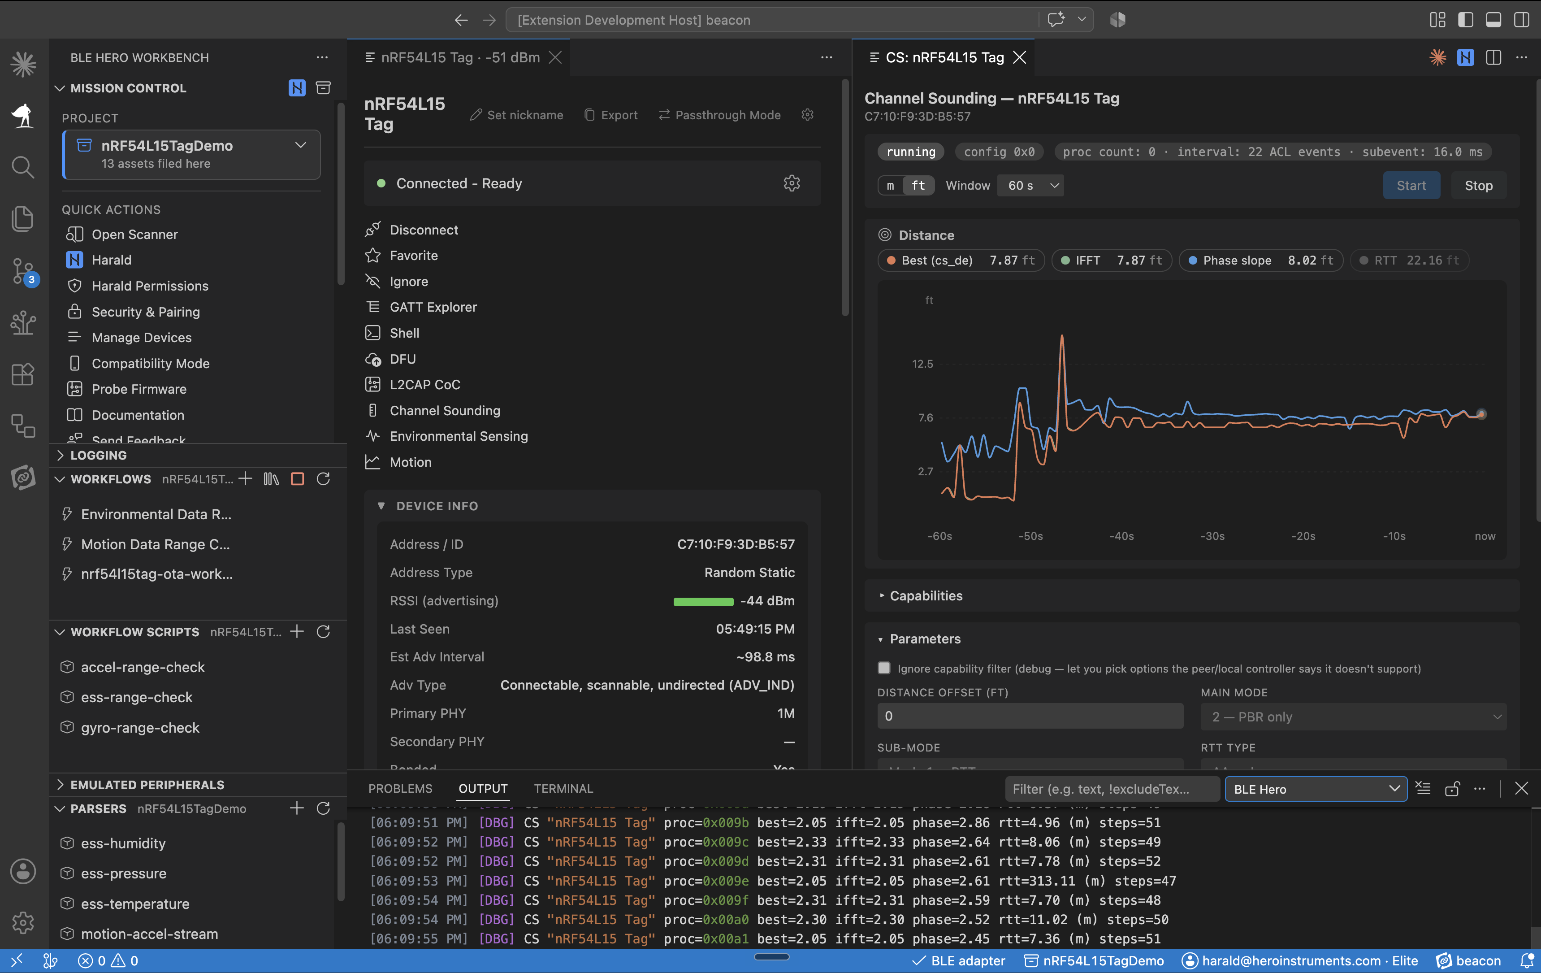Toggle the Best (cs_de) series on chart
Screen dimensions: 1541x973
tap(961, 261)
